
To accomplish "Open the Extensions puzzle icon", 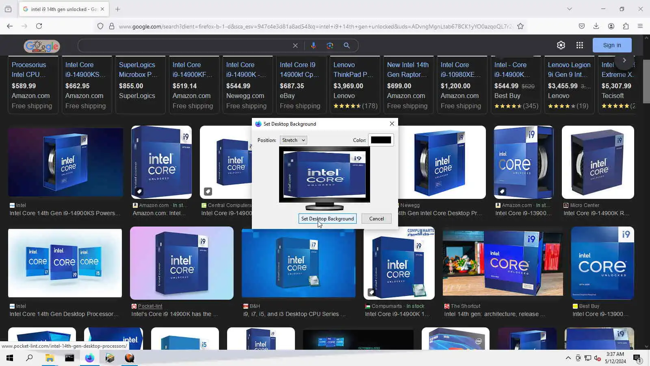I will tap(626, 26).
